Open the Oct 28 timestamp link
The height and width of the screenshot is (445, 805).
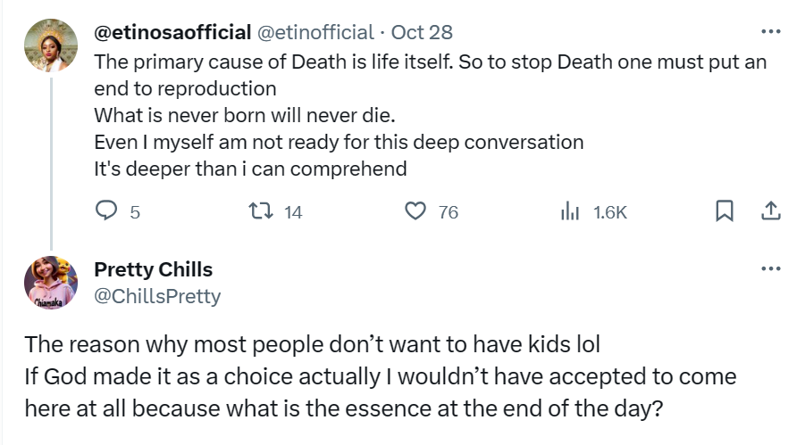(x=422, y=33)
